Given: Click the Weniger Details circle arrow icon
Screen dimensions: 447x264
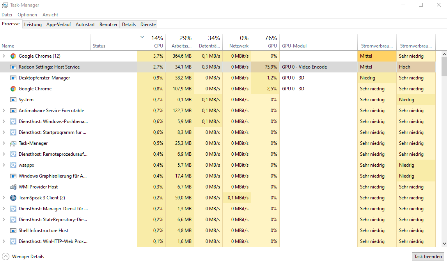Looking at the screenshot, I should tap(6, 257).
